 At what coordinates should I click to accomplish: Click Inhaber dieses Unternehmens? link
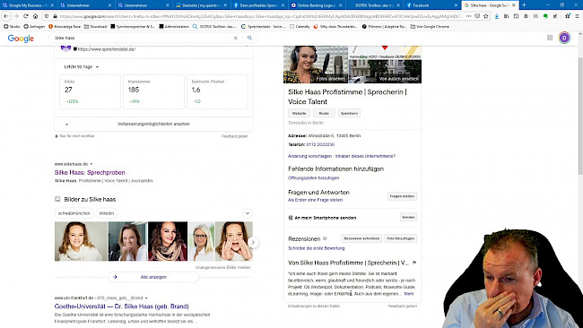pos(365,156)
